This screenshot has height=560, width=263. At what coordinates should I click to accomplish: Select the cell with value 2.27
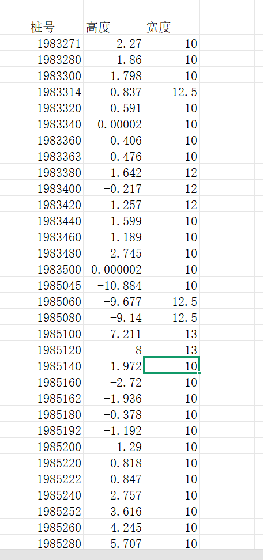pos(114,44)
